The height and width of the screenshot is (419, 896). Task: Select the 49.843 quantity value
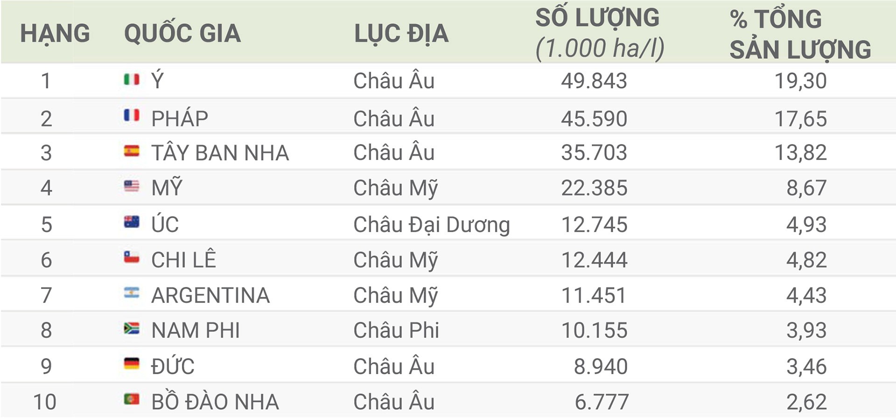pos(594,81)
